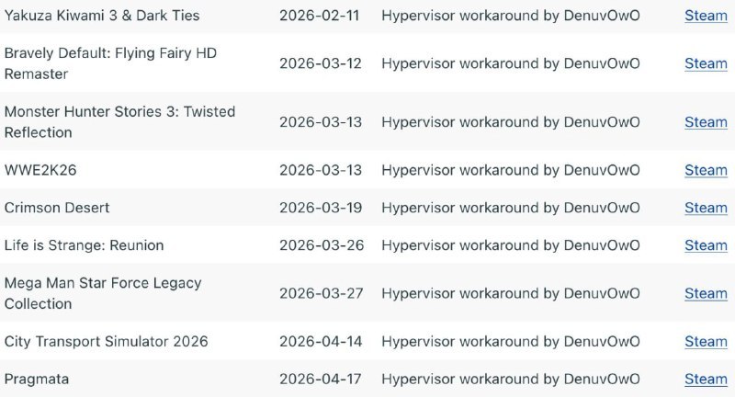Click the 2026-03-26 date entry
This screenshot has height=397, width=735.
[x=321, y=245]
